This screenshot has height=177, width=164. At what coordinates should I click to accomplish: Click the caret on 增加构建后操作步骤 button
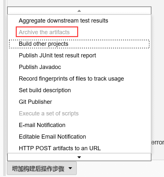[x=70, y=168]
